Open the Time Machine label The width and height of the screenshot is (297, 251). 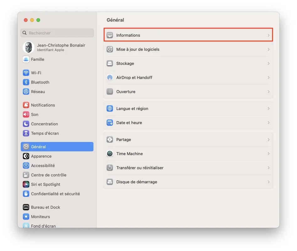[130, 154]
